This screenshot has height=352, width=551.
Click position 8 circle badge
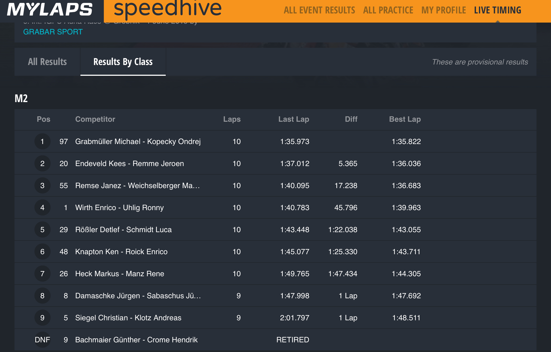point(43,296)
